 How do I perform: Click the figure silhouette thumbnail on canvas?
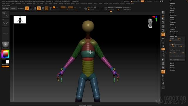[x=20, y=20]
